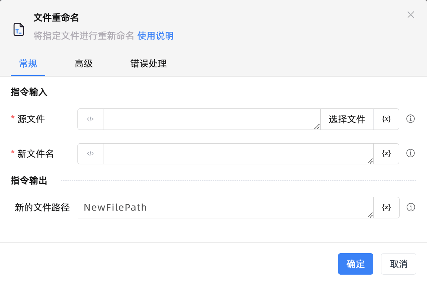Open the {x} variable picker for 新的文件路径
427x285 pixels.
386,207
